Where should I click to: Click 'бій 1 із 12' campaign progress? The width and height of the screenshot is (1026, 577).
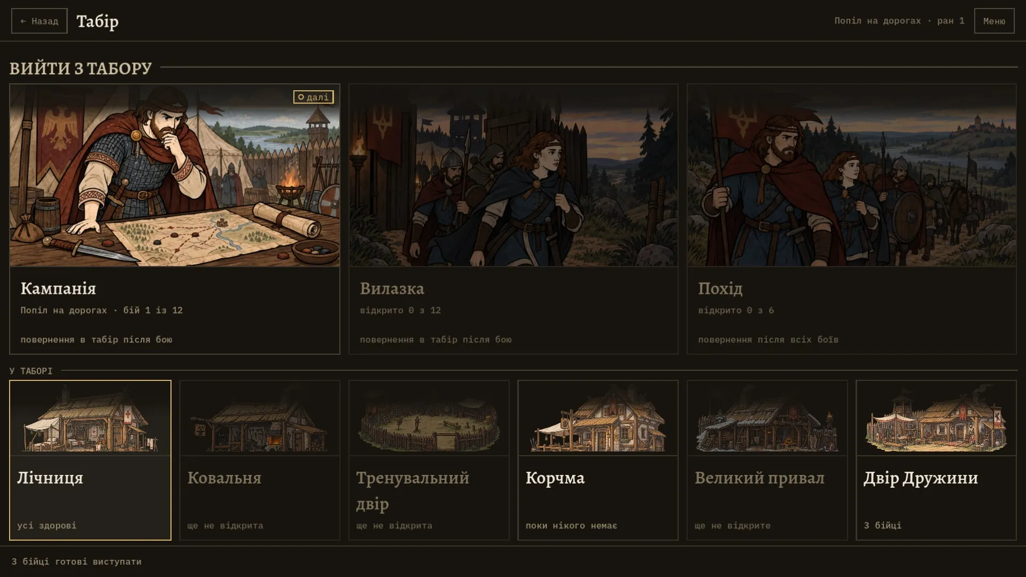[153, 310]
